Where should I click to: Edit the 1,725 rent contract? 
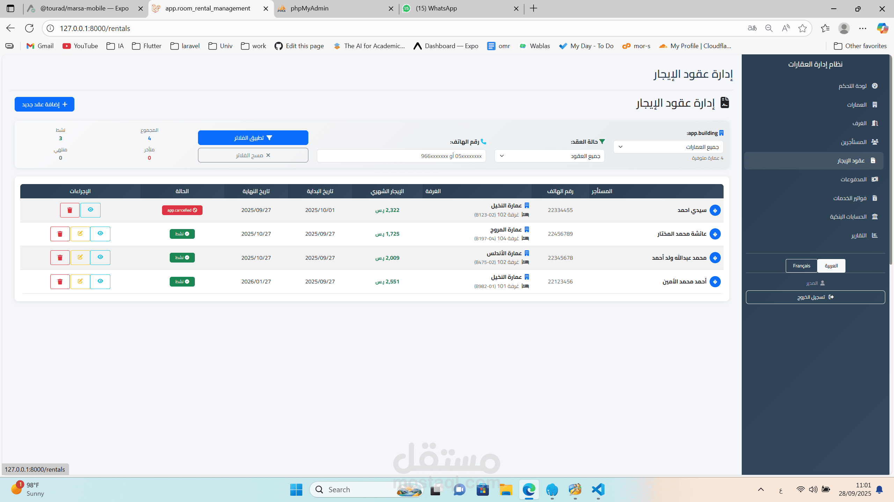click(80, 234)
